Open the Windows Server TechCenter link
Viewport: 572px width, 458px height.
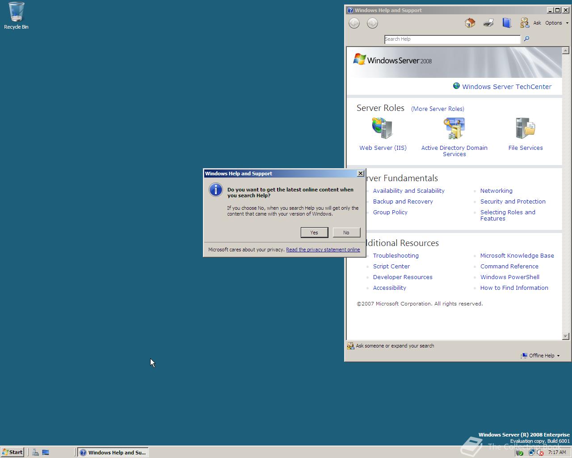coord(506,87)
